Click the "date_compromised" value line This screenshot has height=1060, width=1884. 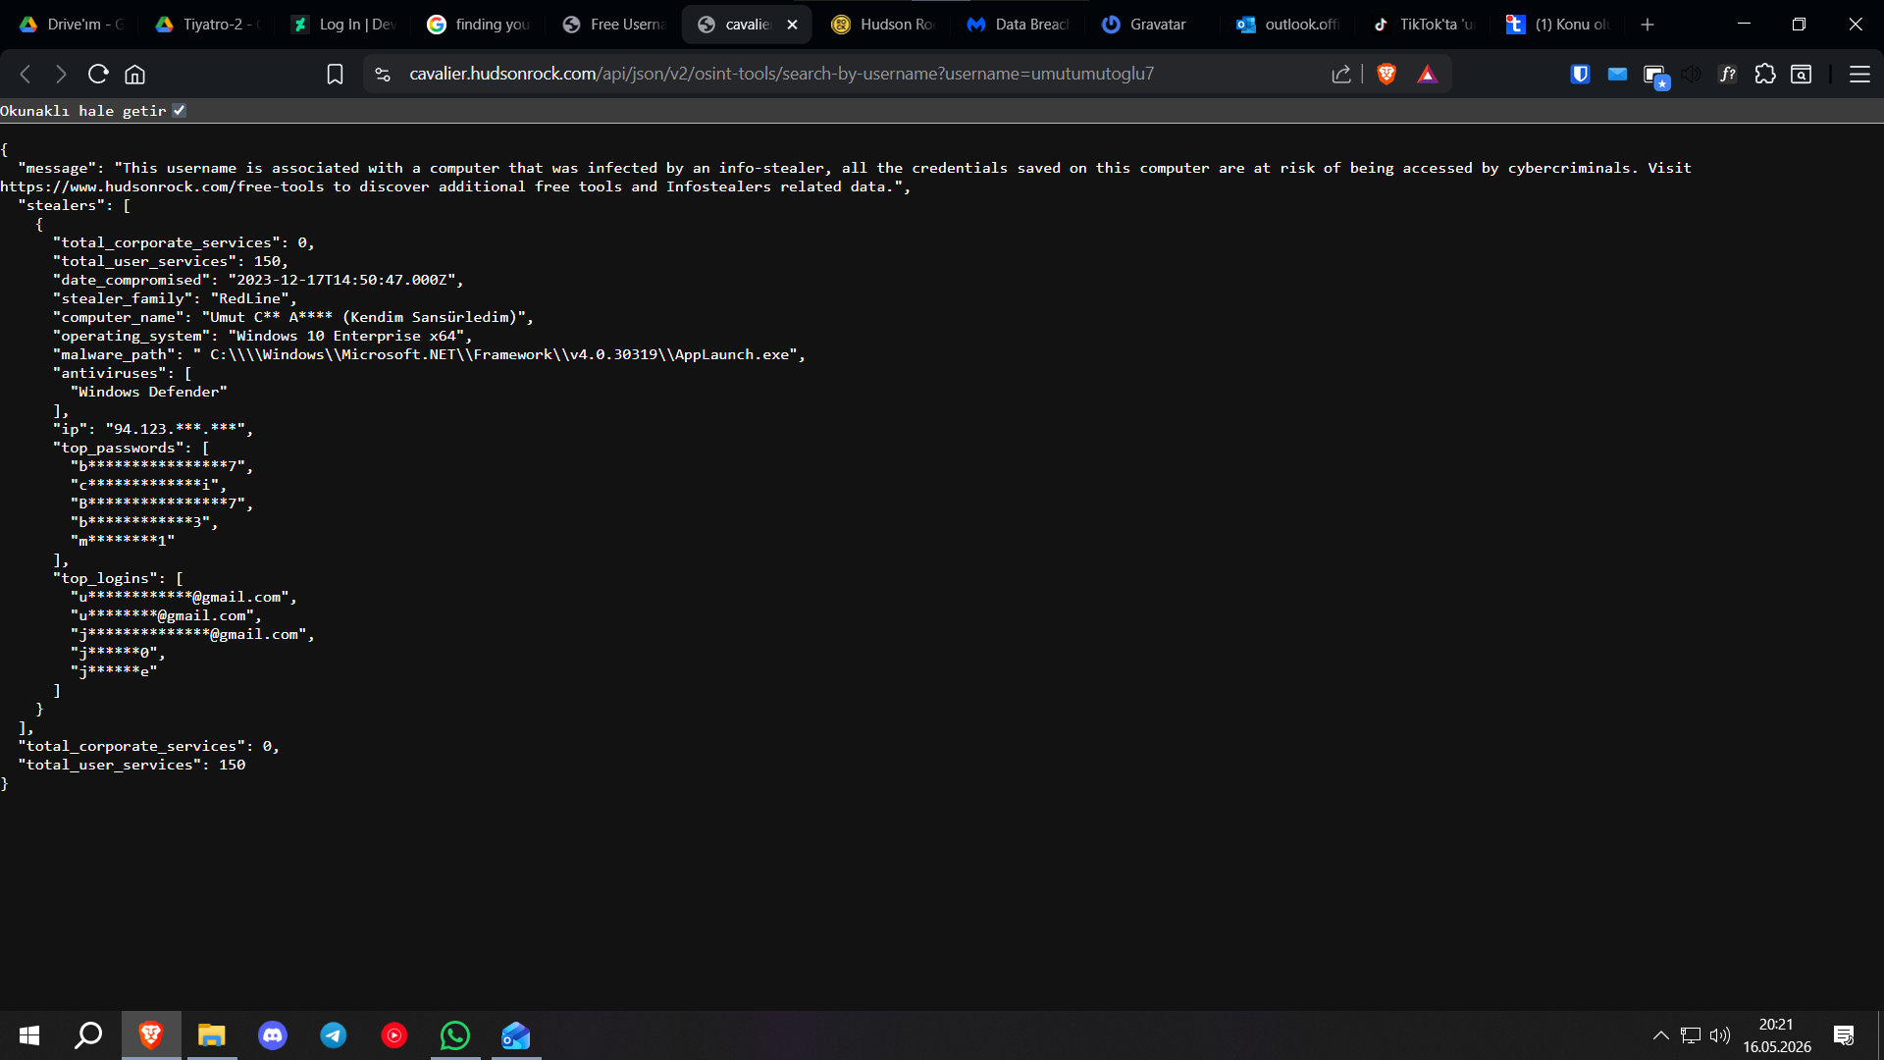(x=258, y=280)
